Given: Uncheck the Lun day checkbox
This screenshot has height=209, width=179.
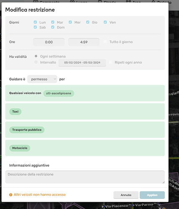Looking at the screenshot, I should click(35, 22).
